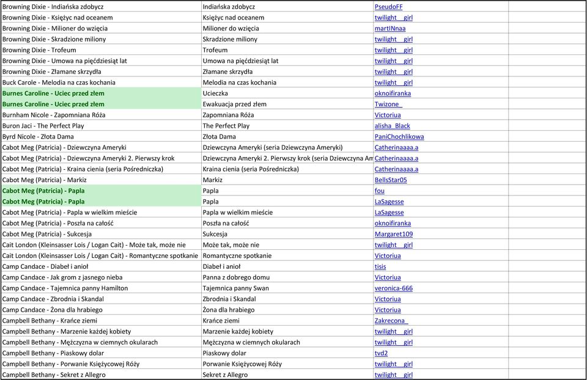Screen dimensions: 587x380
Task: Select cell 'Burnham Nicole - Zapomniana Róża'
Action: 101,115
